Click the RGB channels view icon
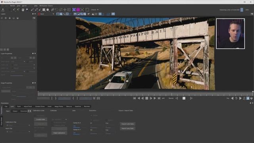254x143 pixels. (x=58, y=14)
